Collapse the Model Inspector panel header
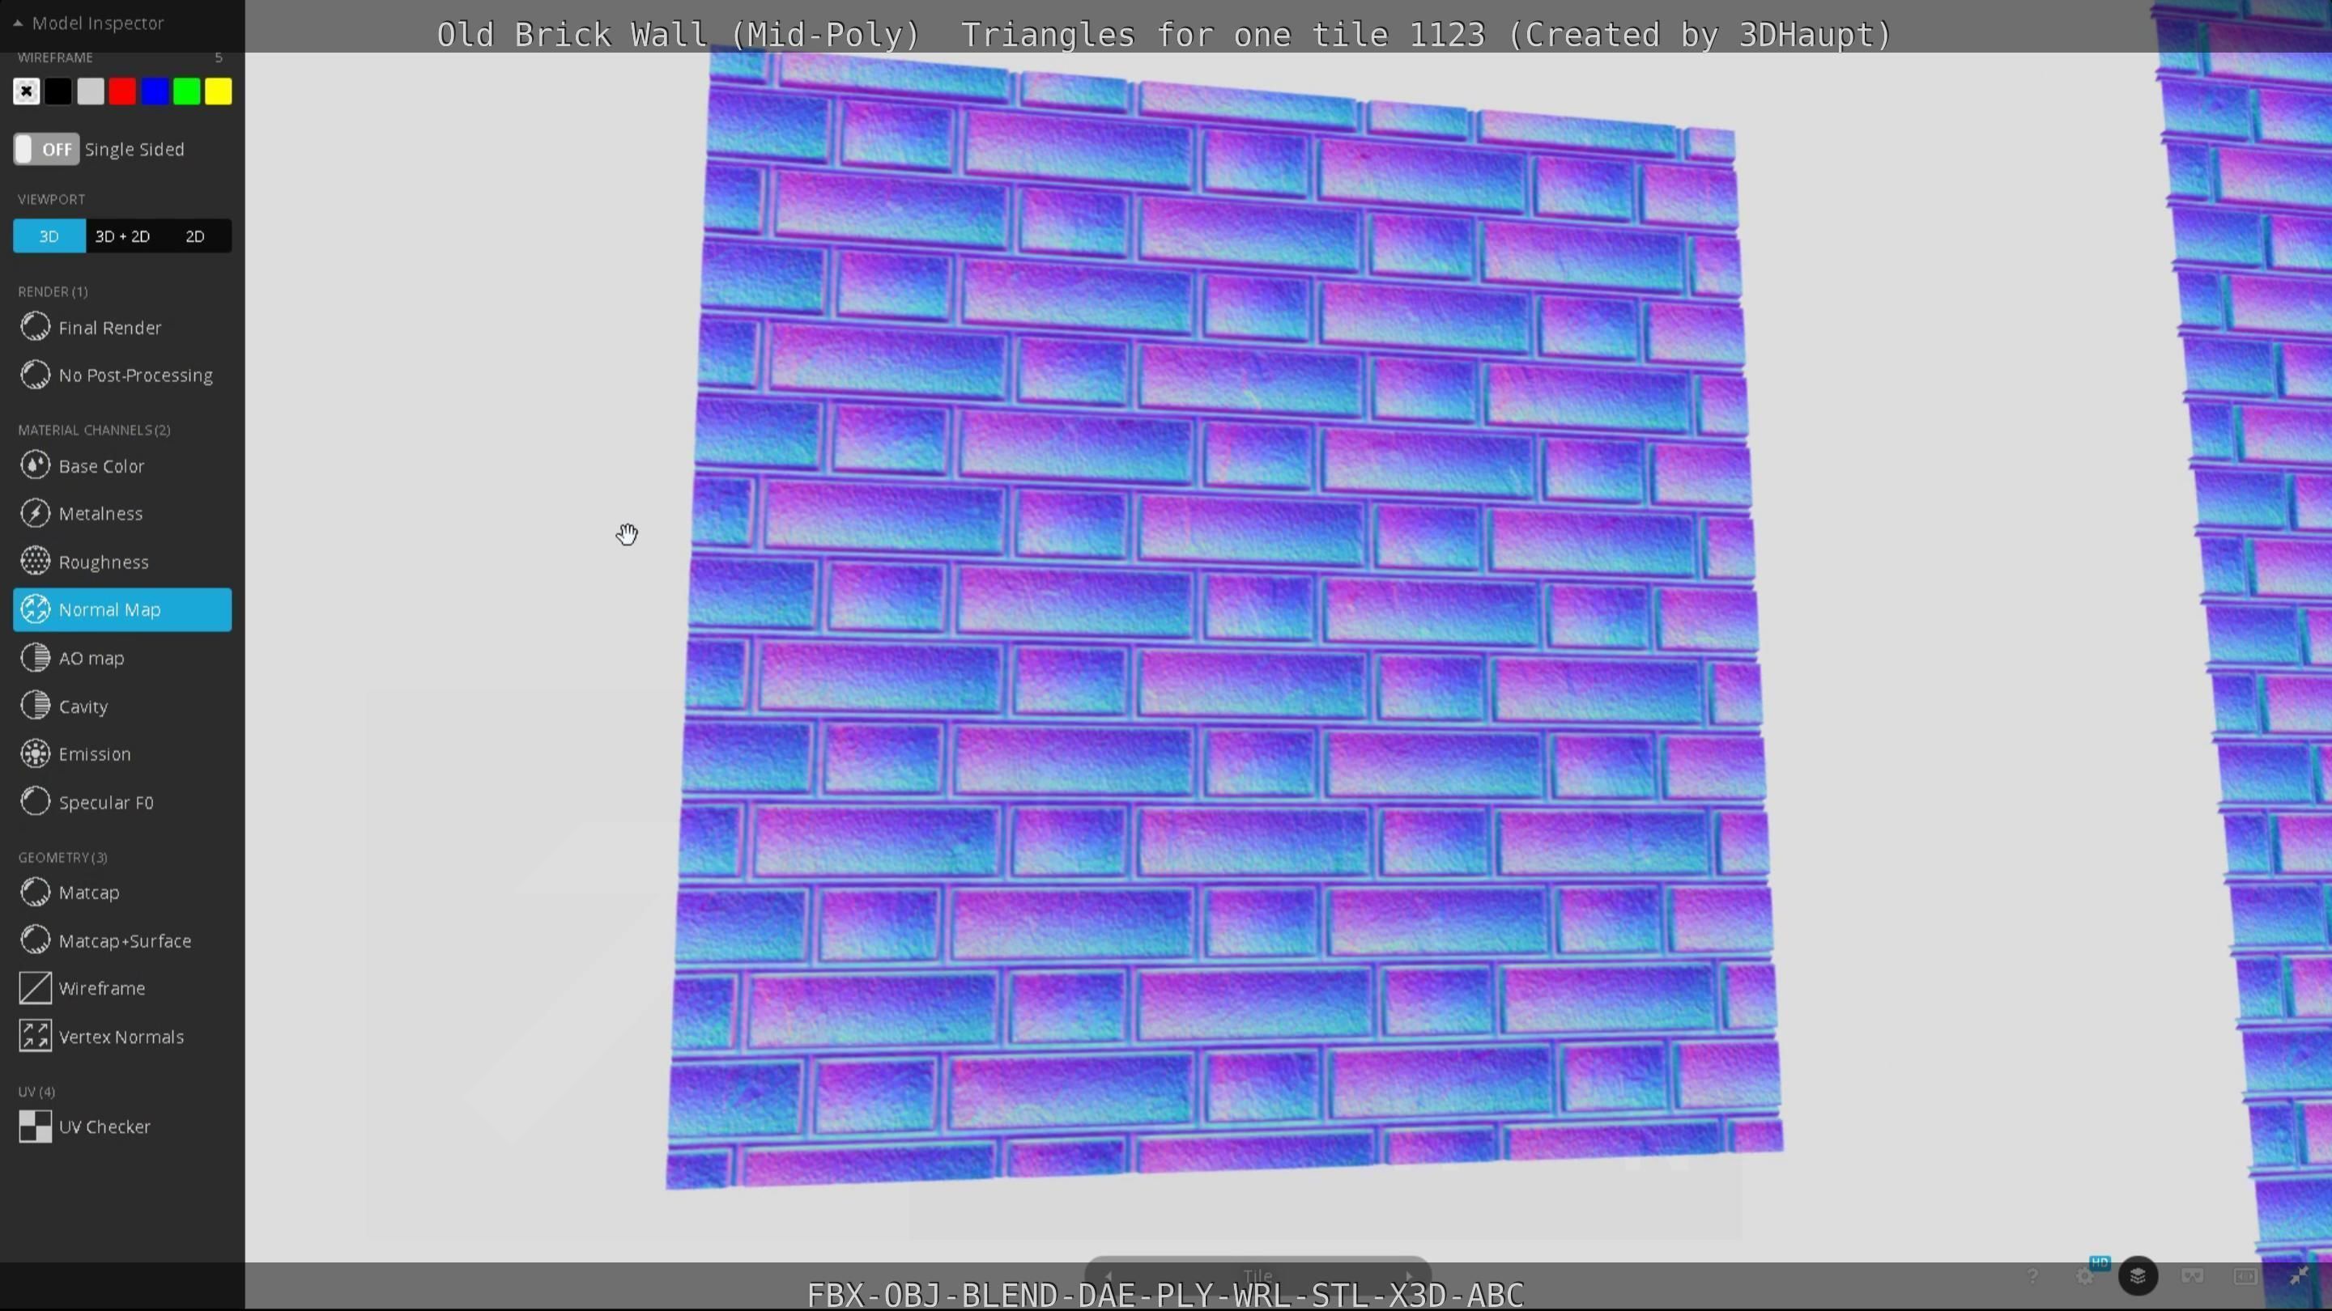This screenshot has width=2332, height=1311. pos(89,23)
